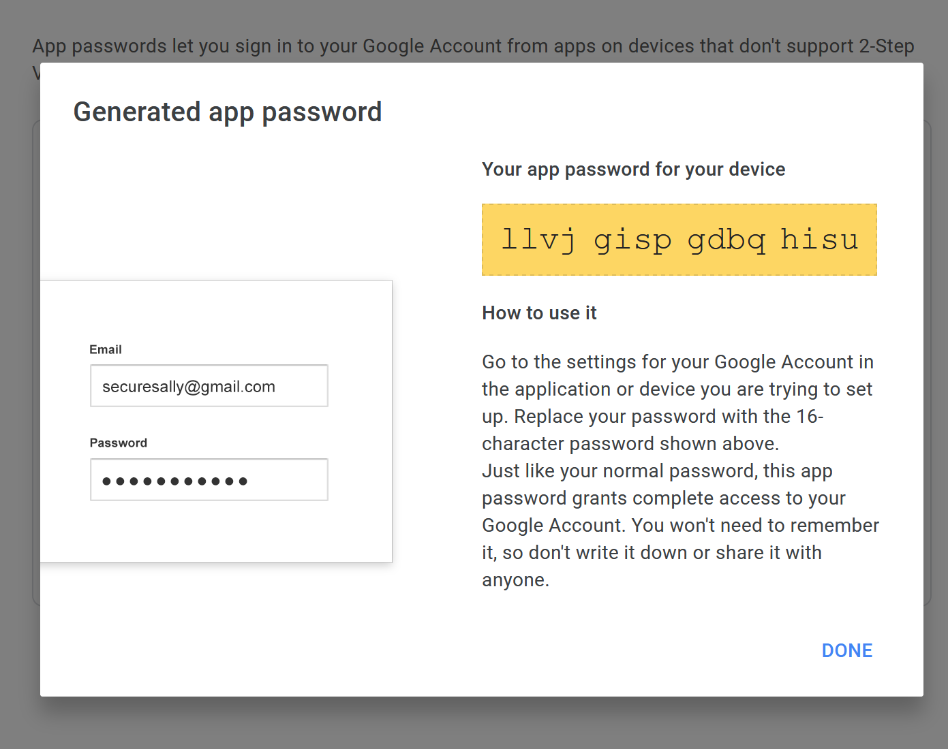This screenshot has width=948, height=749.
Task: Click the masked password dots
Action: click(174, 481)
